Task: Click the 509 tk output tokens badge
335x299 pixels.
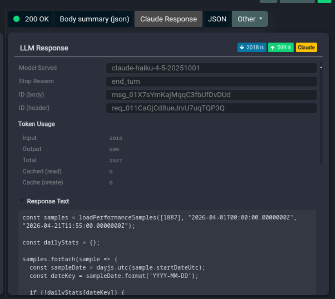Action: 281,48
